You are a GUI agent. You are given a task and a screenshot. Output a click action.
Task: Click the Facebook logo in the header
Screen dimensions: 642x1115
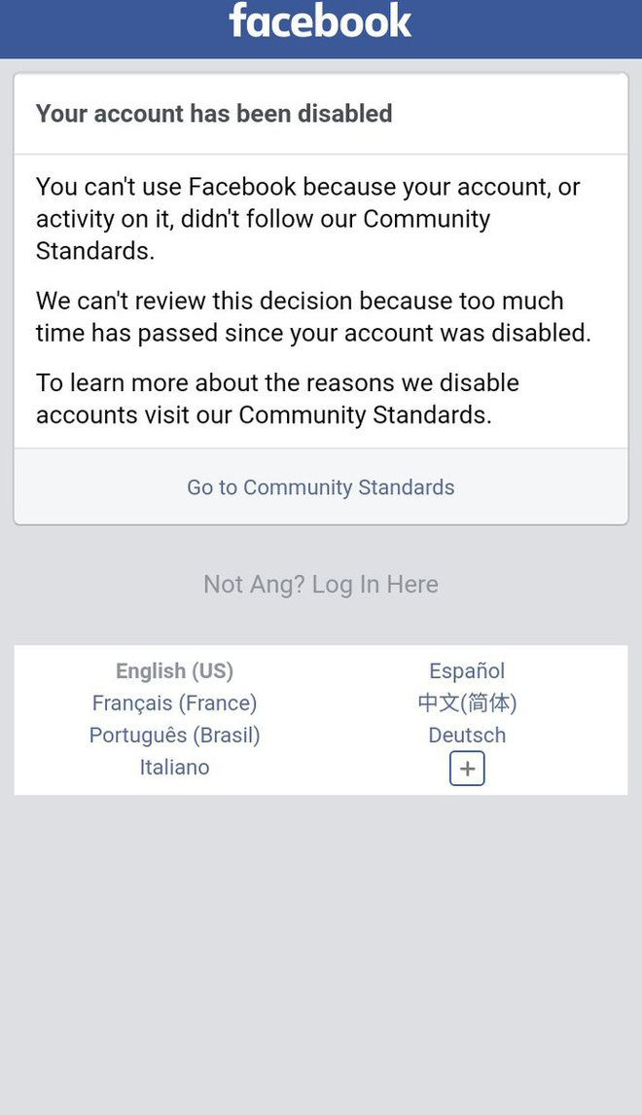pos(320,21)
